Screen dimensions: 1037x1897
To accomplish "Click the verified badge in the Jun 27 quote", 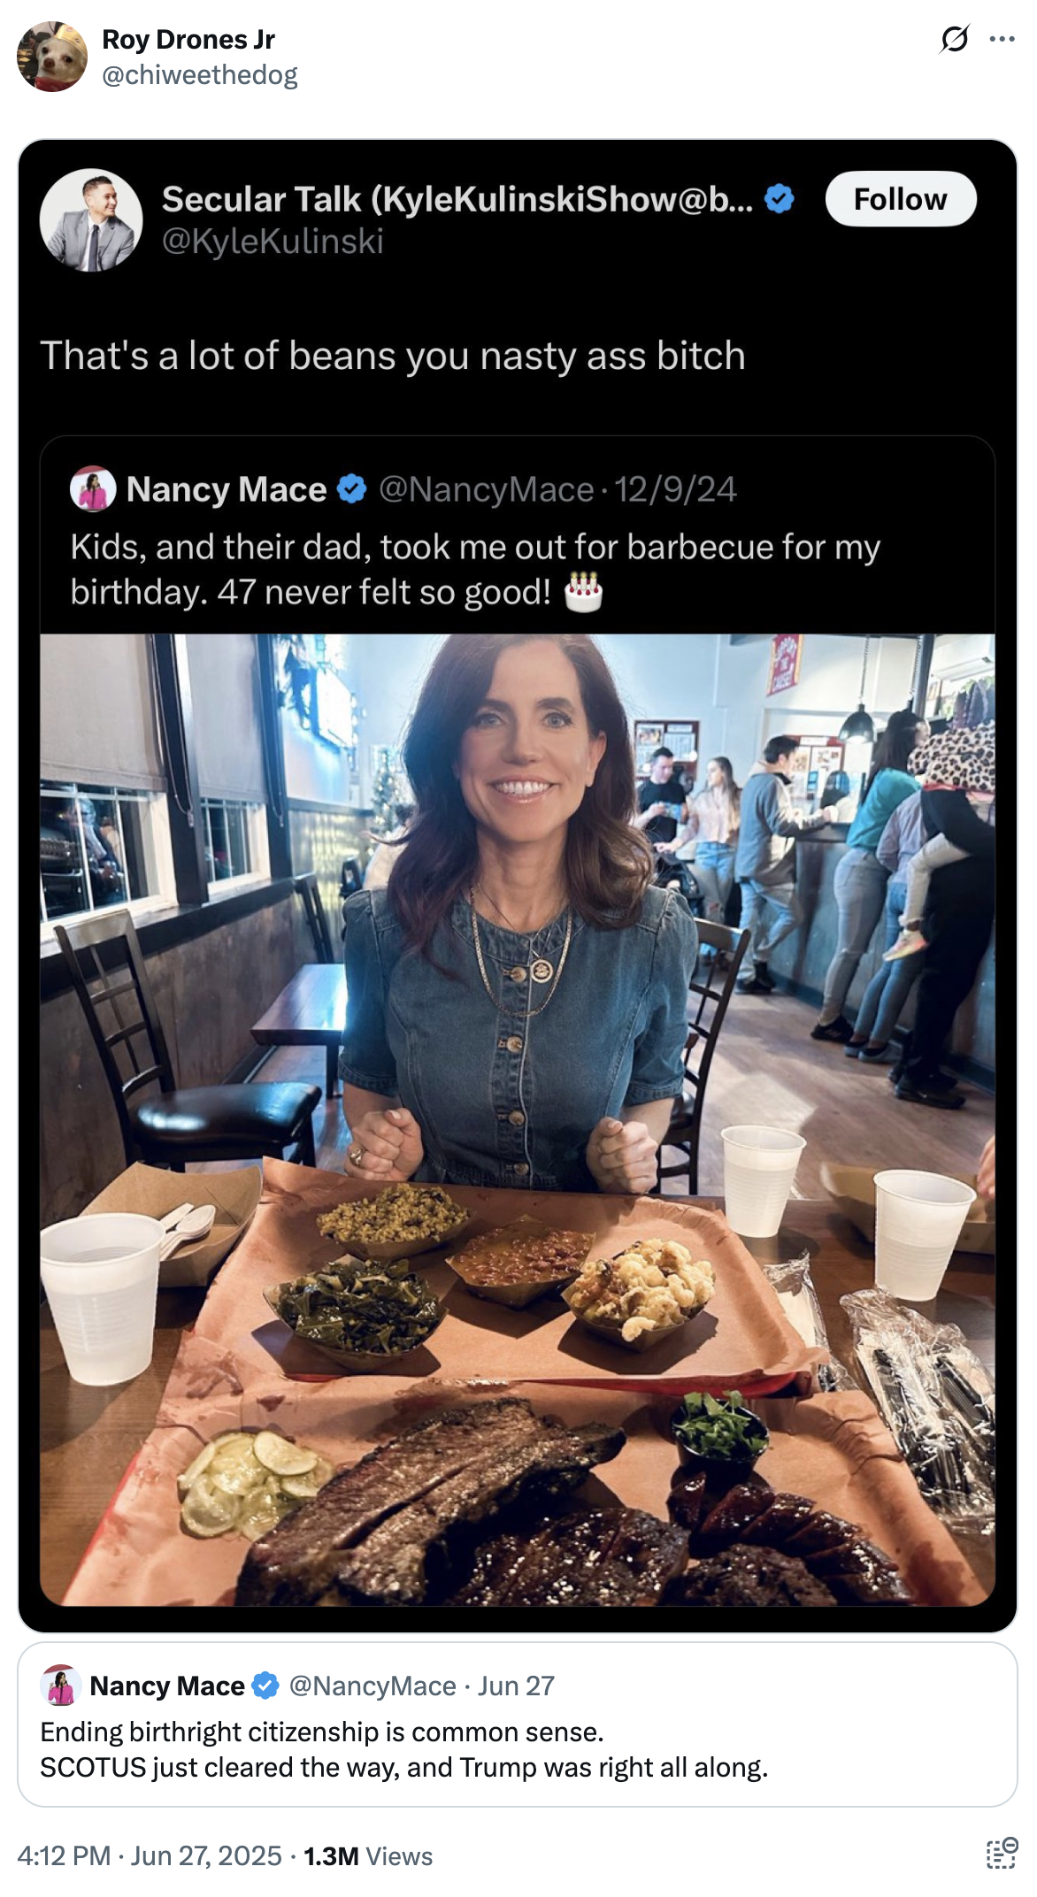I will tap(265, 1686).
